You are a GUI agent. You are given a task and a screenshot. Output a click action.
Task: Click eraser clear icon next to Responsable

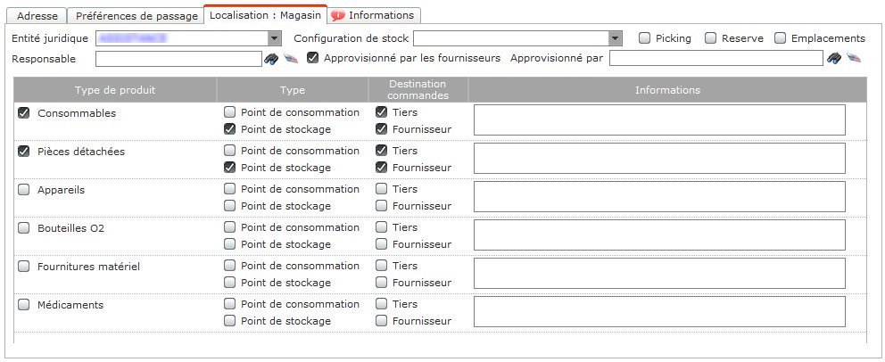[x=290, y=58]
